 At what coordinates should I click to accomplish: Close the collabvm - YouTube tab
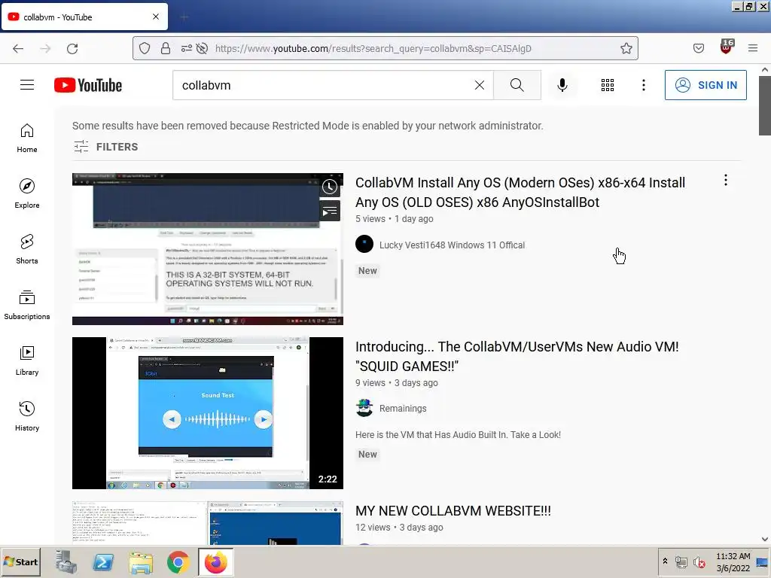pos(155,17)
